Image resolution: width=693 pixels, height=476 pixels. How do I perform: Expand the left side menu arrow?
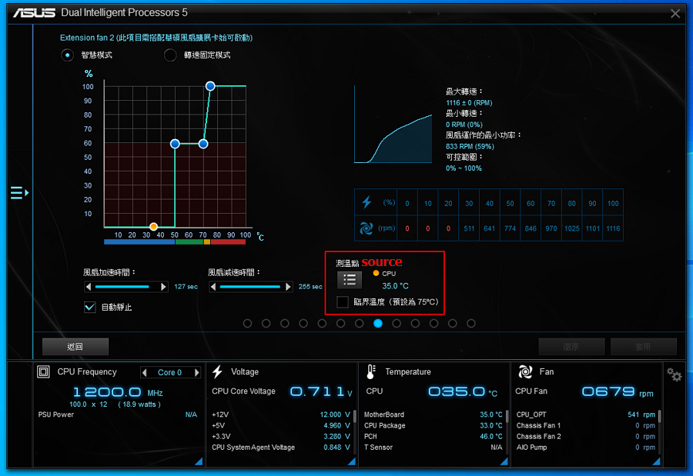tap(19, 193)
